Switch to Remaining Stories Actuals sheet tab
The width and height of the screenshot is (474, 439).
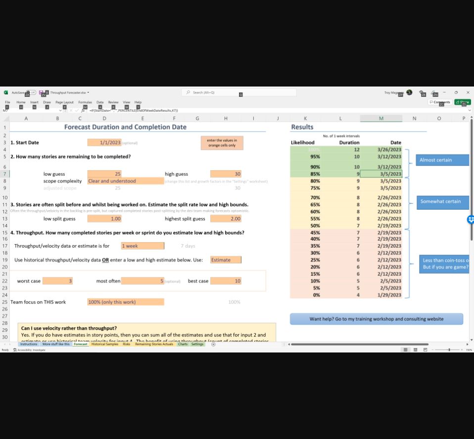point(154,344)
